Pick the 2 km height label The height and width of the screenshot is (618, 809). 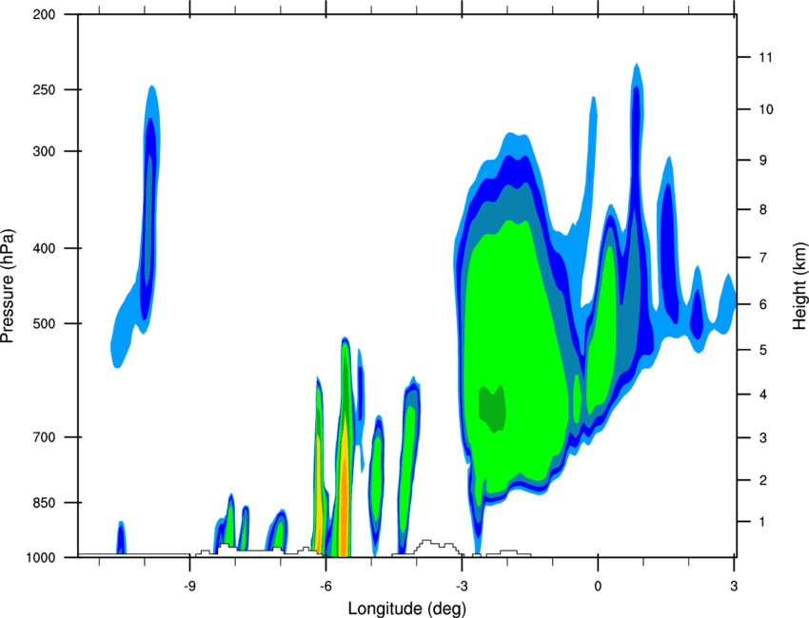tap(763, 480)
